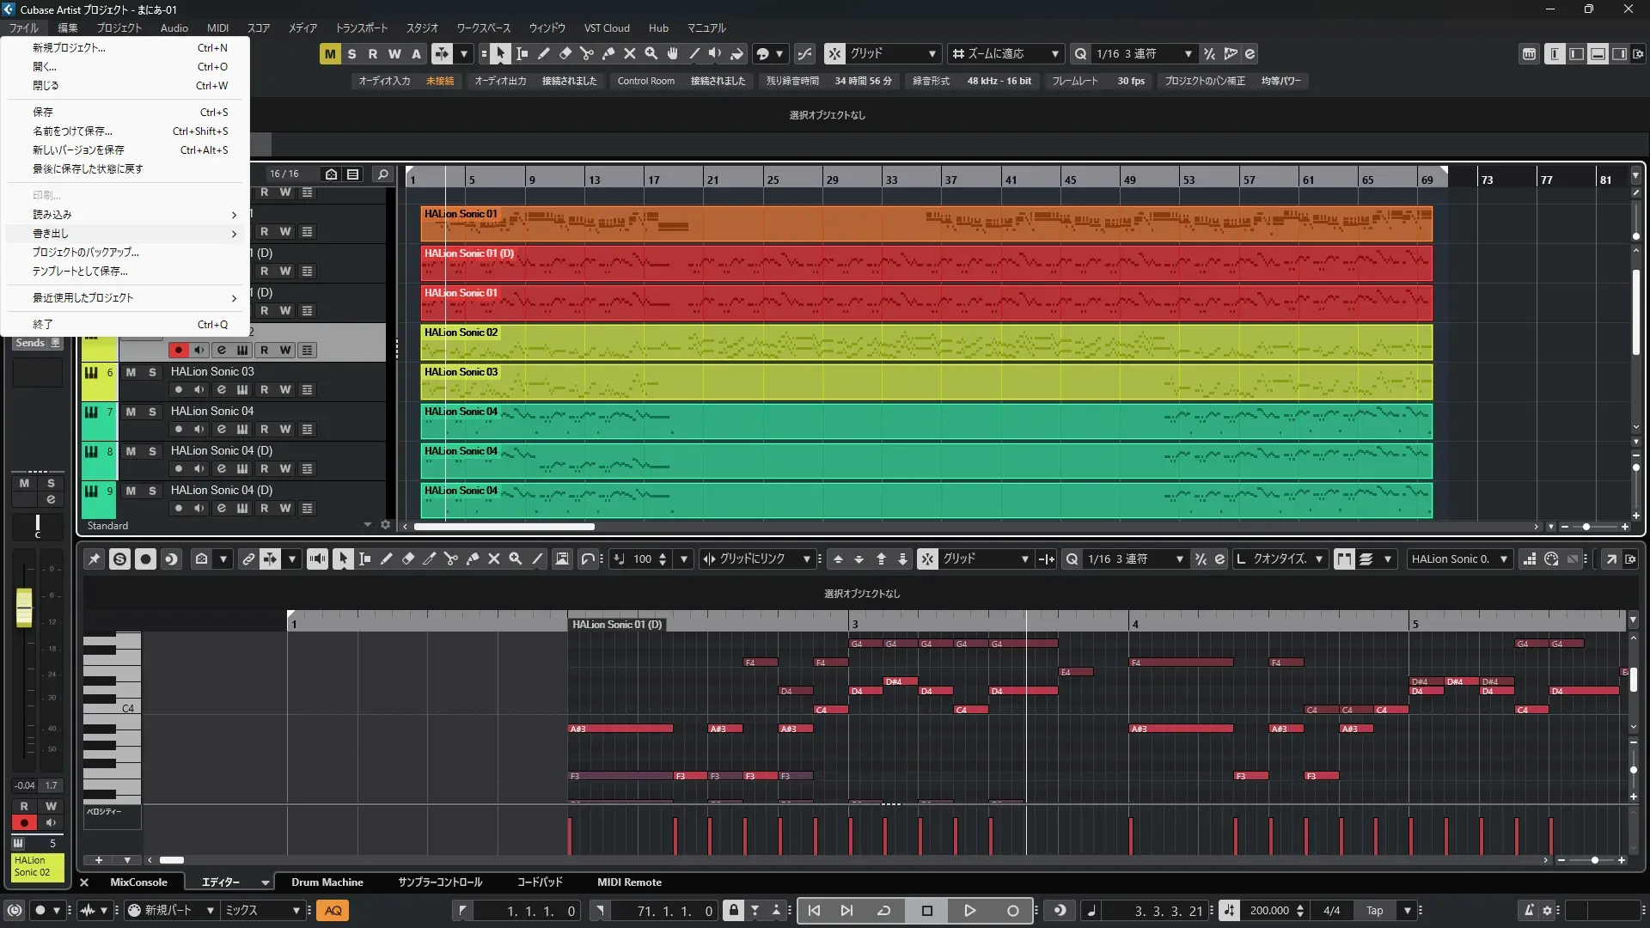Click the track search magnifier icon
Image resolution: width=1650 pixels, height=928 pixels.
click(383, 174)
